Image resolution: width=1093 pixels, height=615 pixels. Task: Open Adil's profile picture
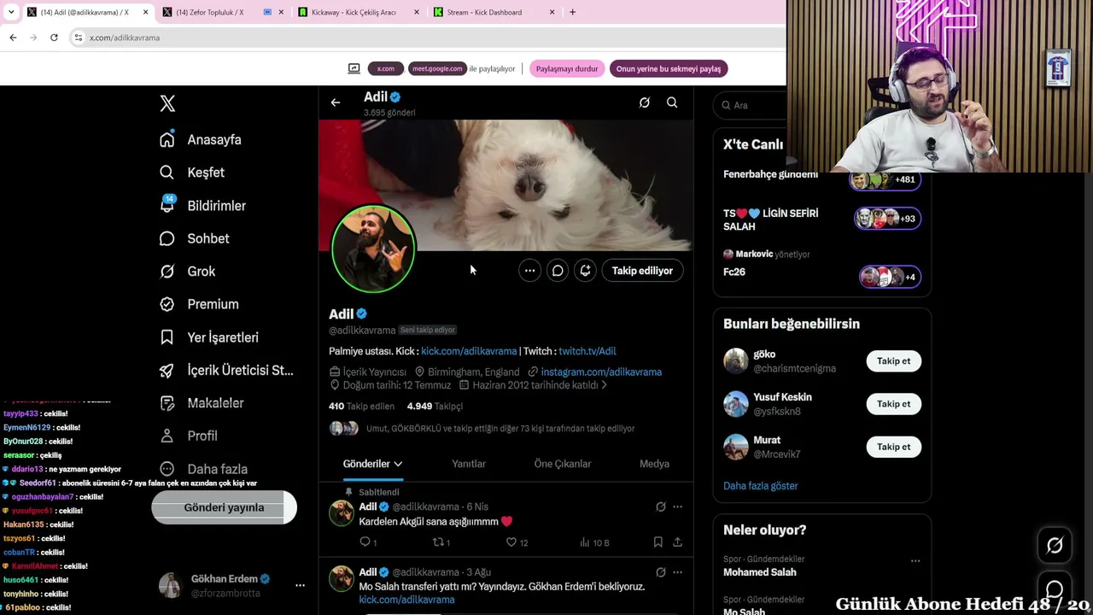pos(373,249)
